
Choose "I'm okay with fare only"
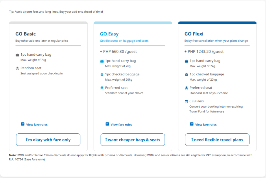48,140
